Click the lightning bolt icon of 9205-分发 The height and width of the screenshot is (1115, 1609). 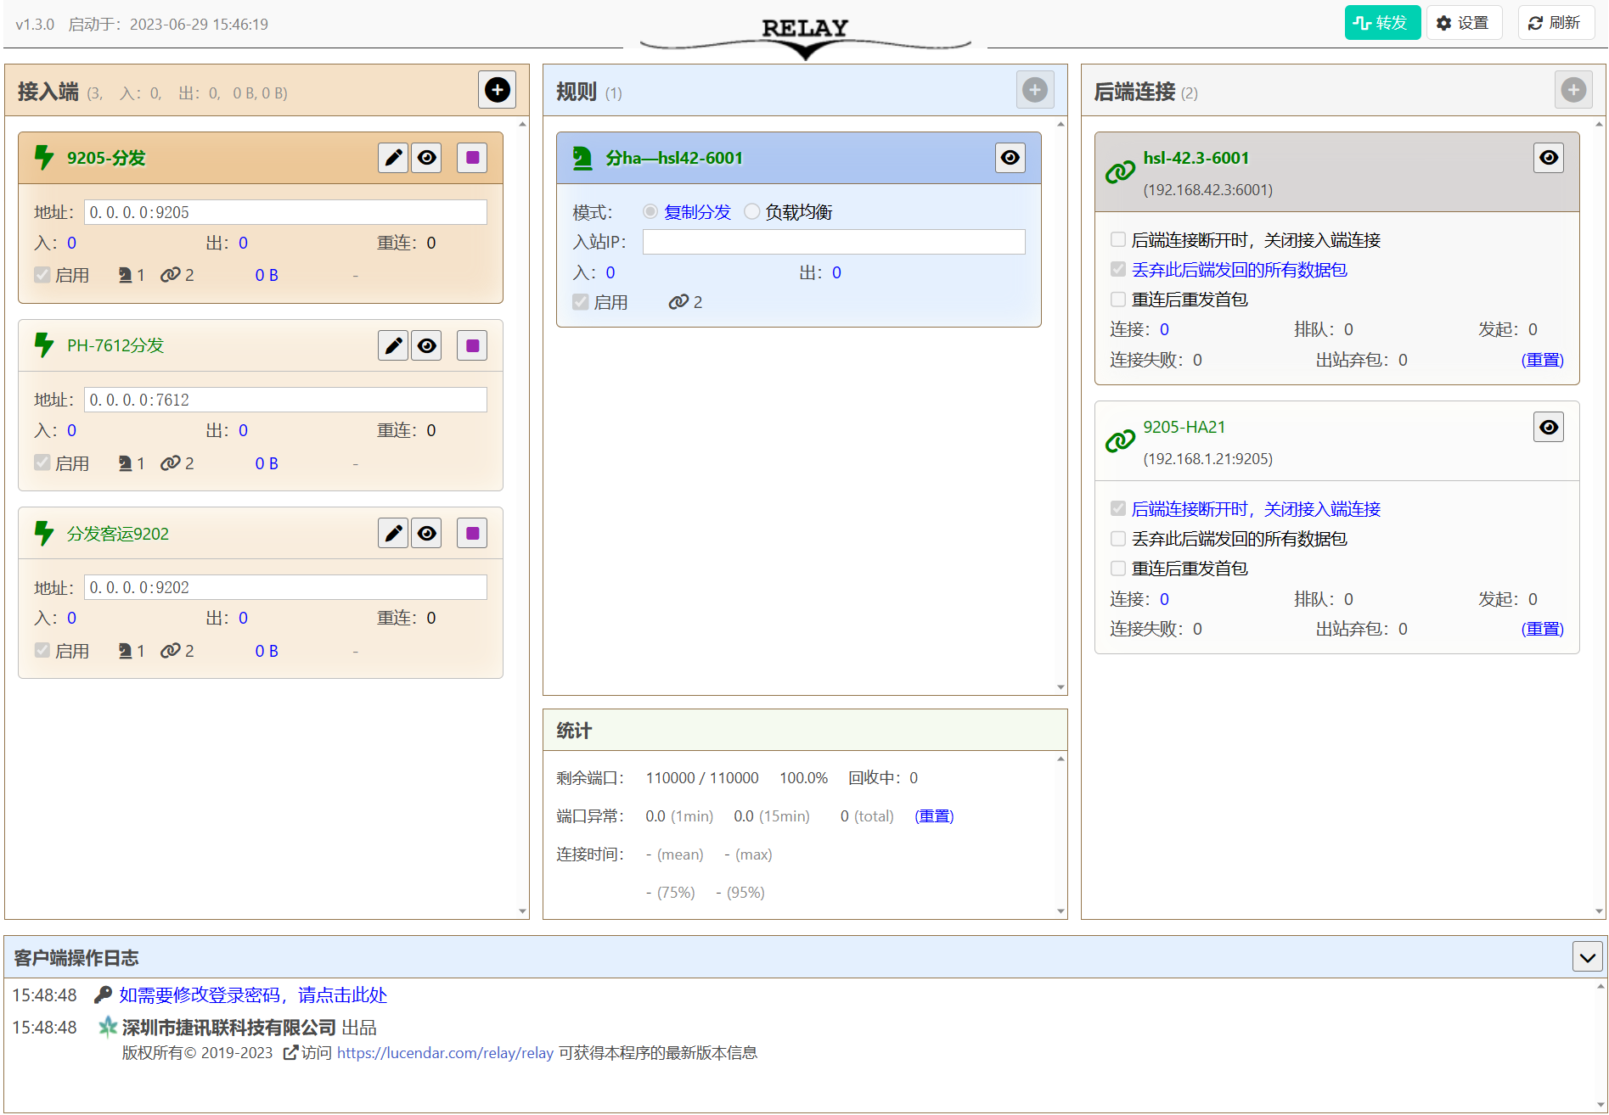44,158
